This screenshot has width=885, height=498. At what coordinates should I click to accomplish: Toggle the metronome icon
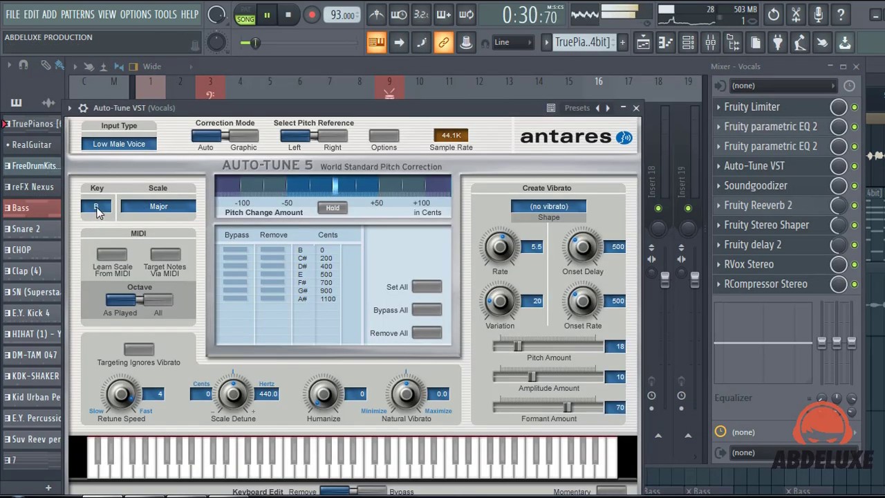[x=376, y=15]
